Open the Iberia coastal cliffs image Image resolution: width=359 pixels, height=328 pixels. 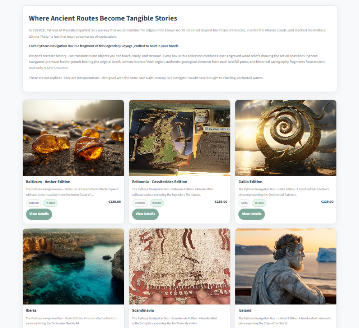tap(74, 266)
